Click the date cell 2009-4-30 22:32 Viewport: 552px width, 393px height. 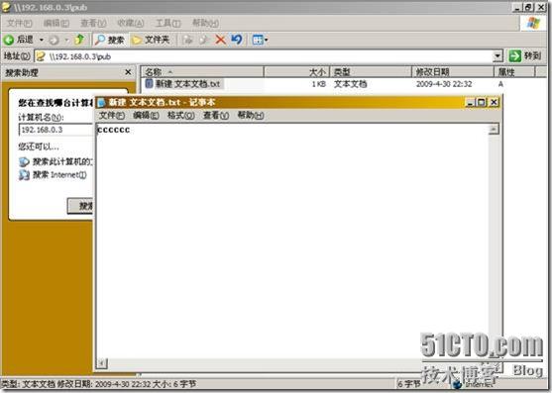coord(444,84)
